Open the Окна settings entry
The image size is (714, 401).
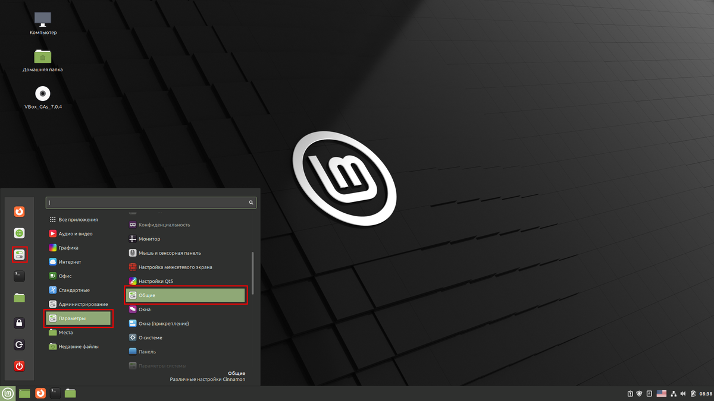(x=186, y=310)
